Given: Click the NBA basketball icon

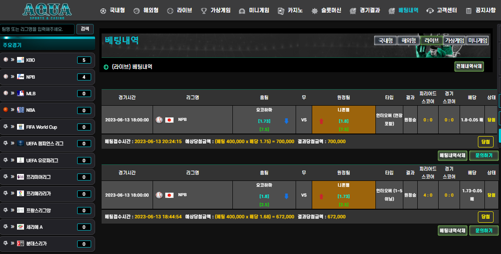Looking at the screenshot, I should [6, 110].
